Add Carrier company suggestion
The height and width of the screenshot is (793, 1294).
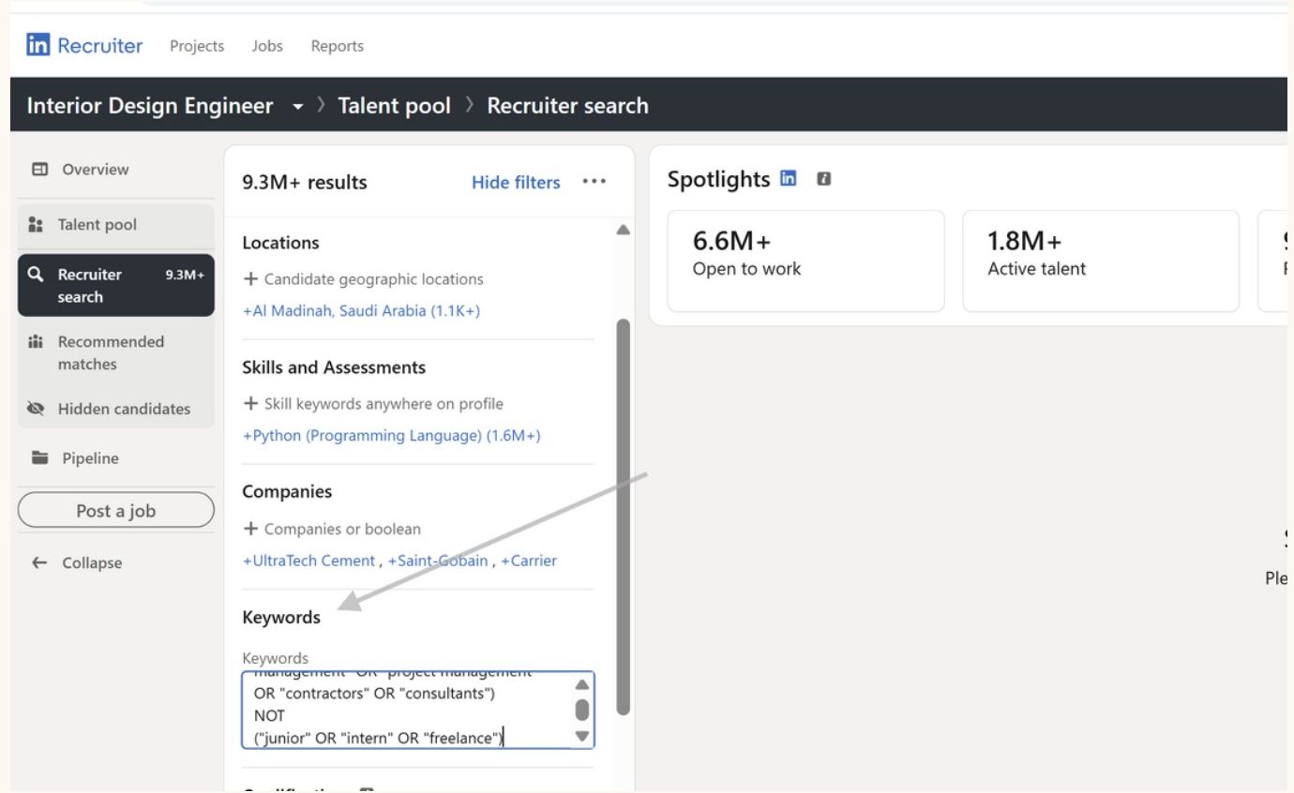coord(528,561)
